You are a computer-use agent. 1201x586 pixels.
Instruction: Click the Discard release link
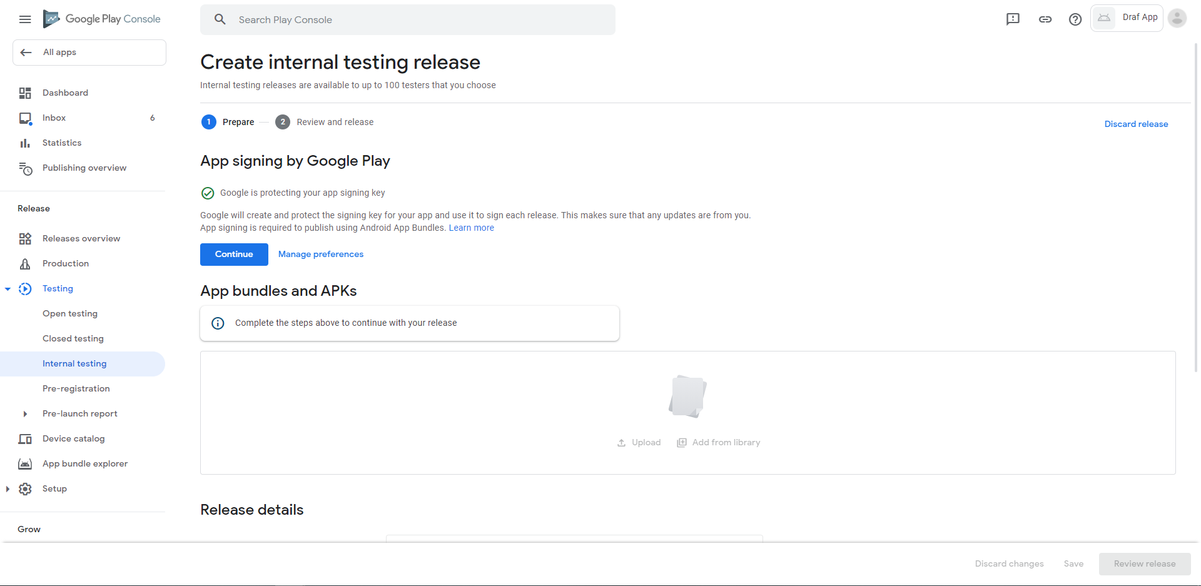coord(1136,124)
